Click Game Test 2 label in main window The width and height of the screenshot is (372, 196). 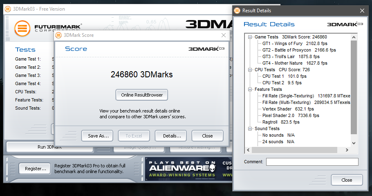(28, 67)
